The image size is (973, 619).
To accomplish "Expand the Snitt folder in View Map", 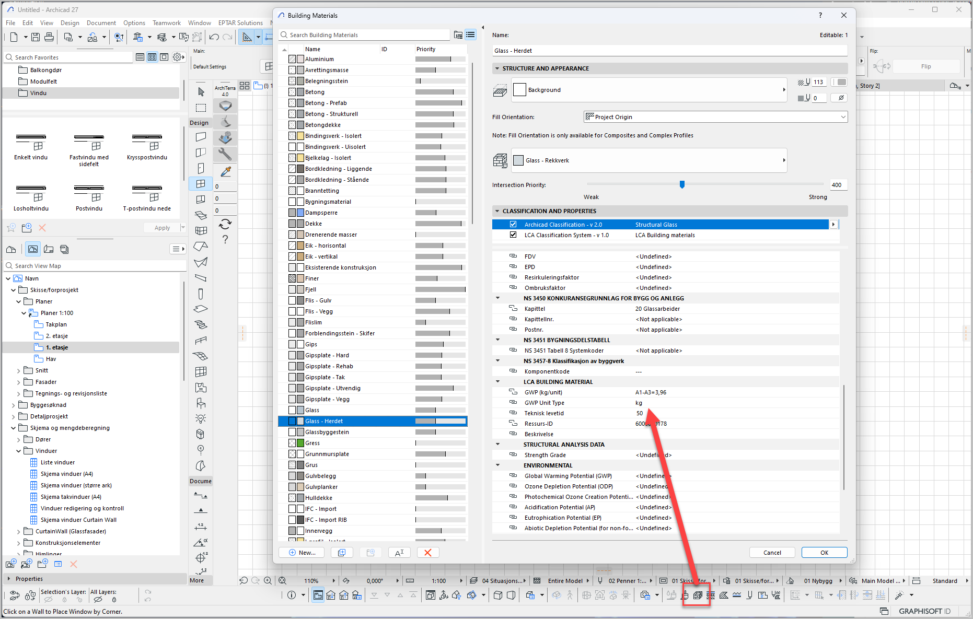I will point(19,371).
